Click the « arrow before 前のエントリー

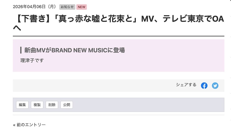pyautogui.click(x=14, y=125)
